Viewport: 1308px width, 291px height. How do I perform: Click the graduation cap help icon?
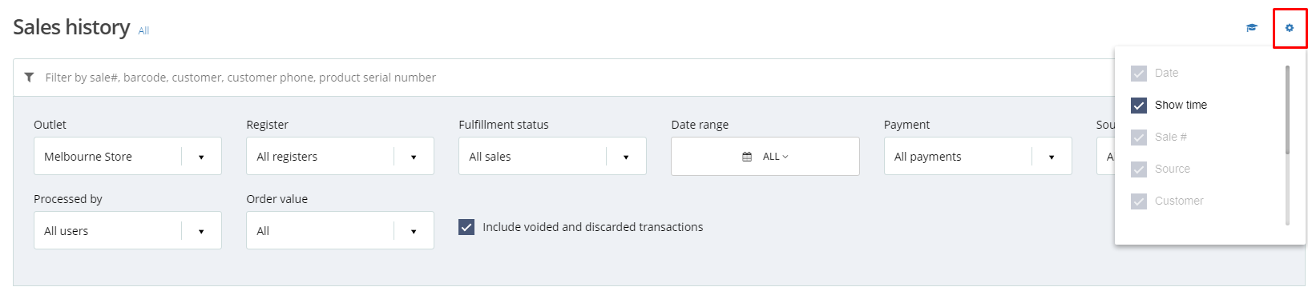pyautogui.click(x=1252, y=28)
